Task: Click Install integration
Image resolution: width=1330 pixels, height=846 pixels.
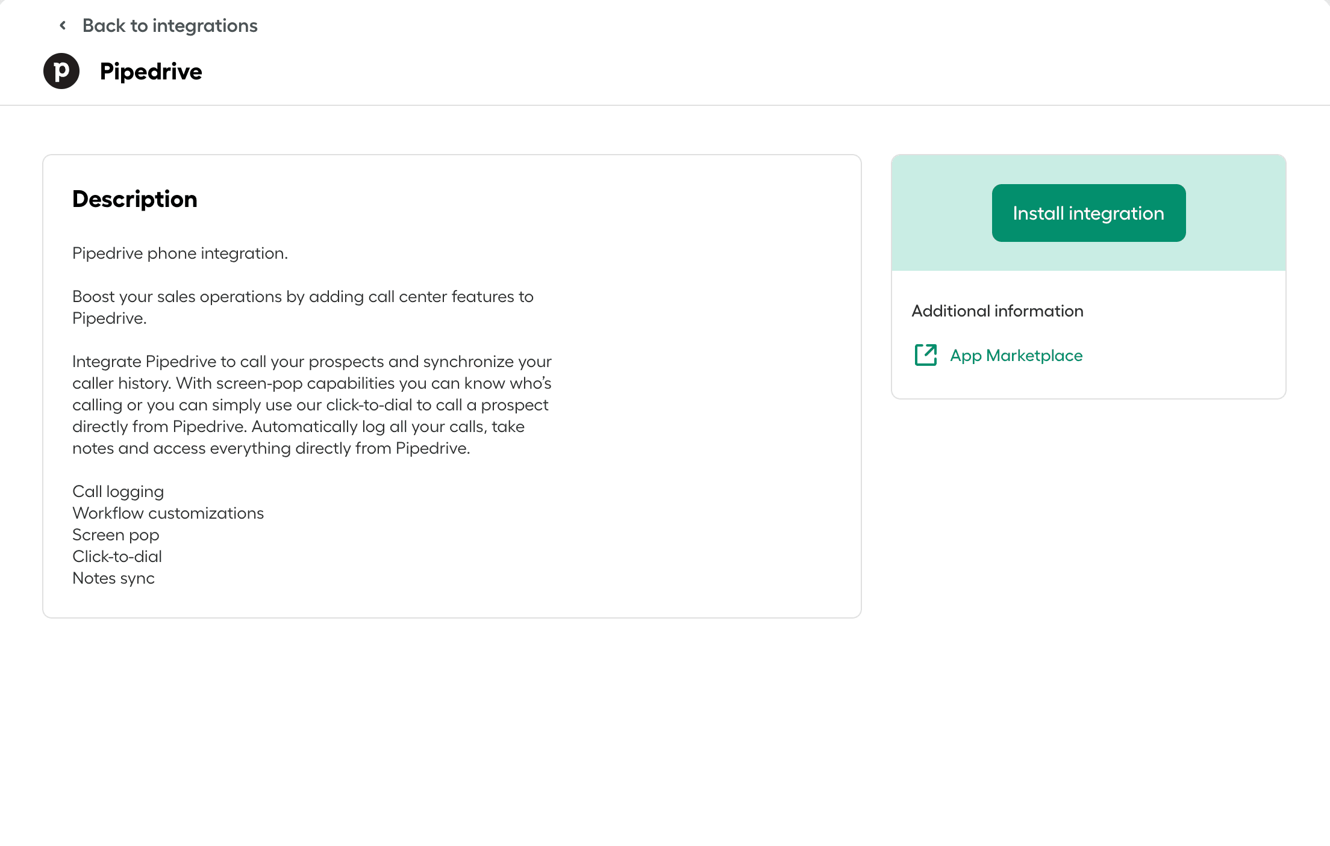Action: (1088, 213)
